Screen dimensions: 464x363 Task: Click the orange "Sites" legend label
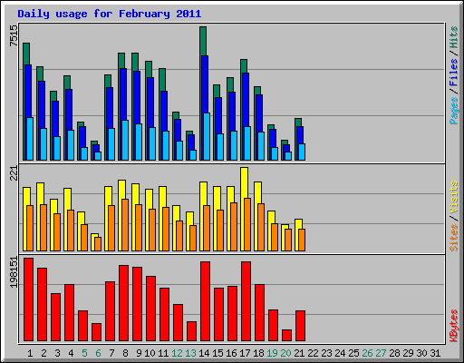pyautogui.click(x=453, y=238)
